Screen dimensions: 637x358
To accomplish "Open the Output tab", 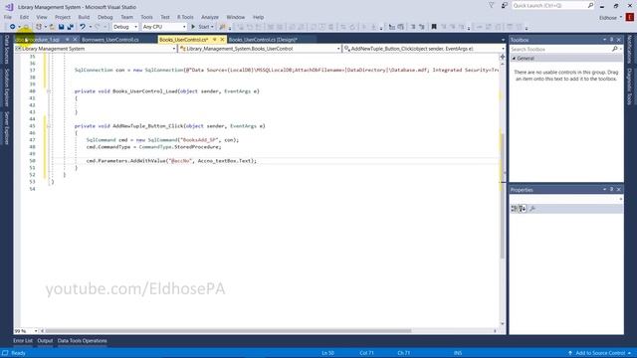I will [45, 341].
